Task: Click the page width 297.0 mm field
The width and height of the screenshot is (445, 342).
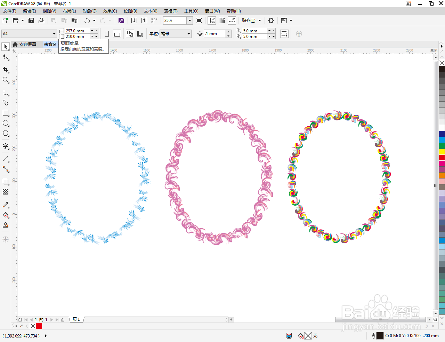Action: click(x=77, y=31)
